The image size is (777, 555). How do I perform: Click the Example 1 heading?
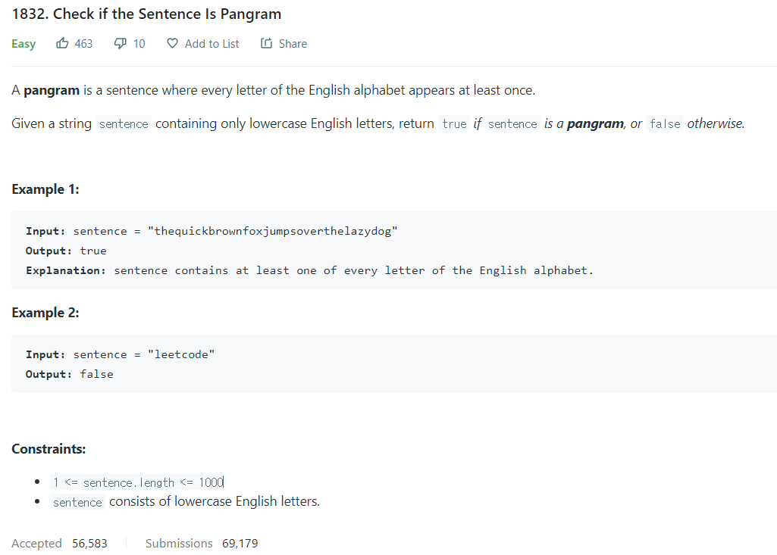pos(45,189)
